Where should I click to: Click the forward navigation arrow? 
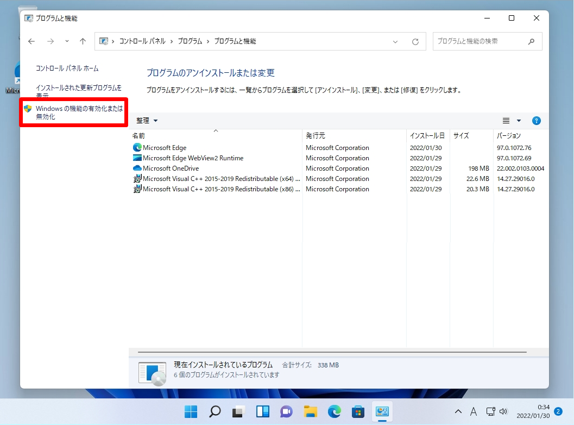tap(51, 41)
